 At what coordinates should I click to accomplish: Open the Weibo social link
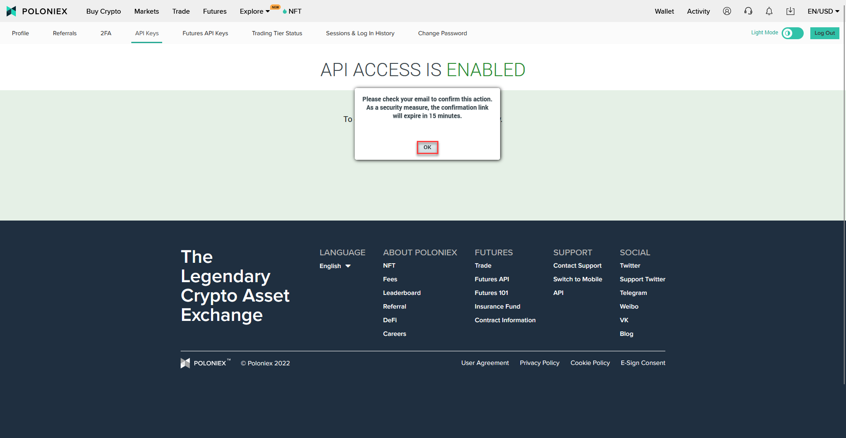pyautogui.click(x=629, y=306)
